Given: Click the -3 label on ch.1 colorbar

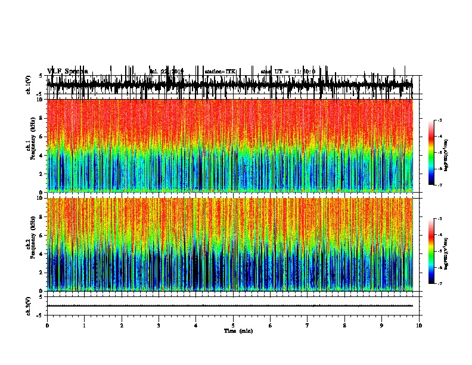Looking at the screenshot, I should 440,120.
